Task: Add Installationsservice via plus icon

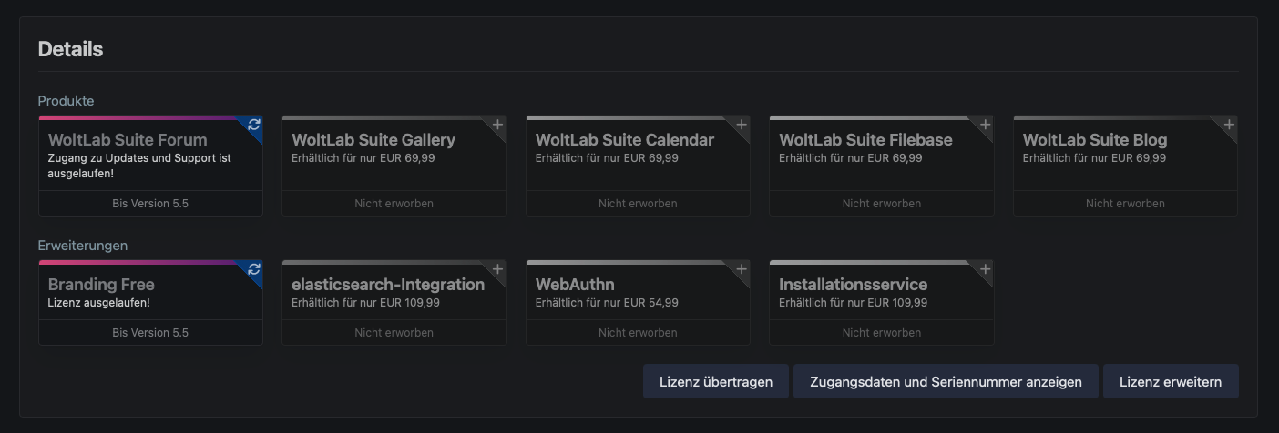Action: click(985, 269)
